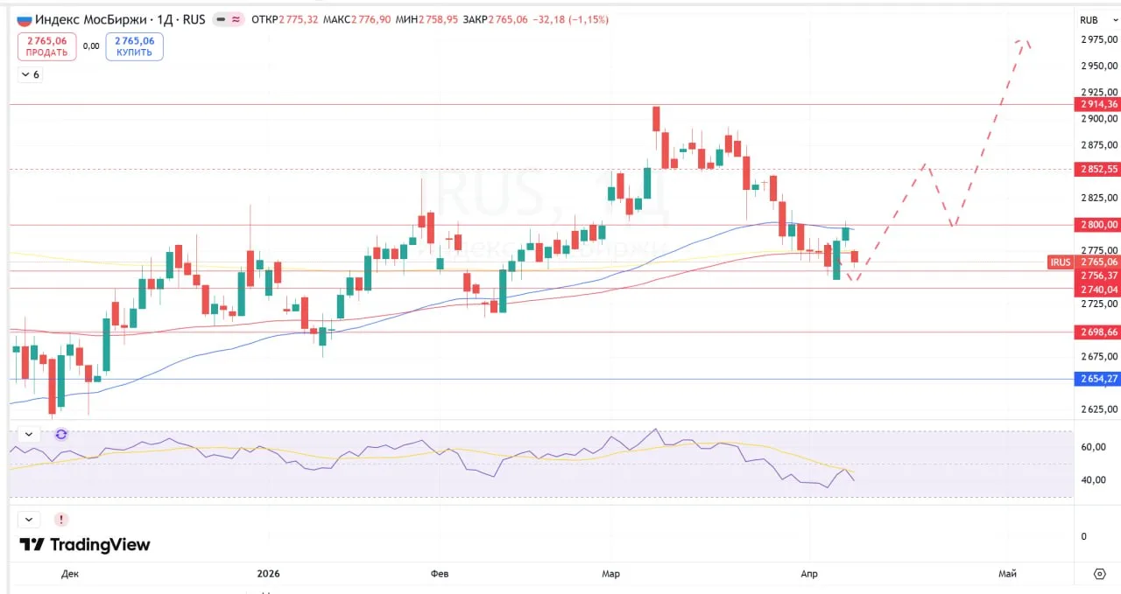The height and width of the screenshot is (594, 1121).
Task: Click the КУПИТЬ buy button
Action: 134,46
